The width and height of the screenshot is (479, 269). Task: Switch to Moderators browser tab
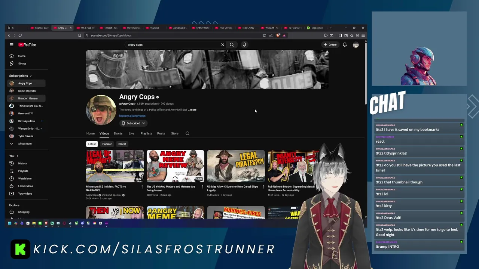(x=315, y=28)
